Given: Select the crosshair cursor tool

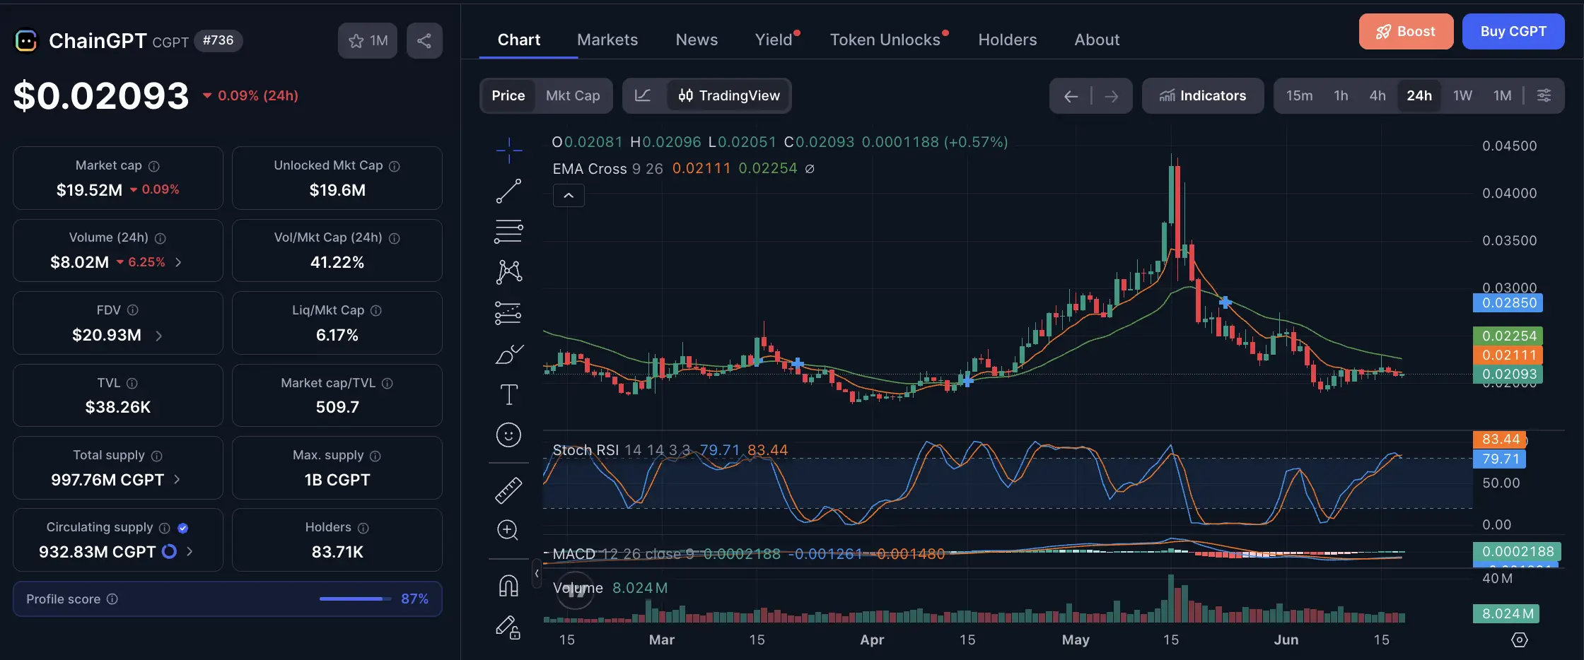Looking at the screenshot, I should tap(508, 150).
